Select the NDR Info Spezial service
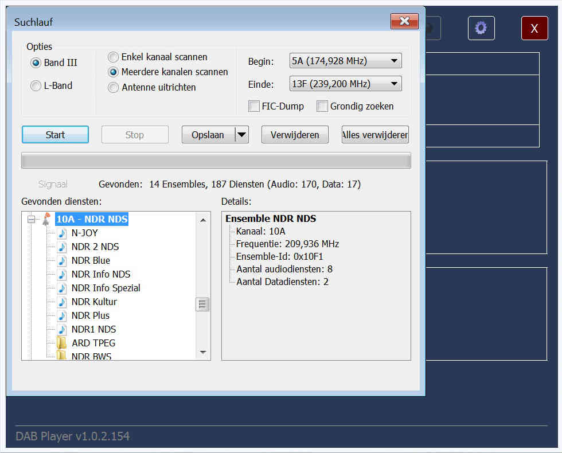Screen dimensions: 562x453 click(106, 288)
